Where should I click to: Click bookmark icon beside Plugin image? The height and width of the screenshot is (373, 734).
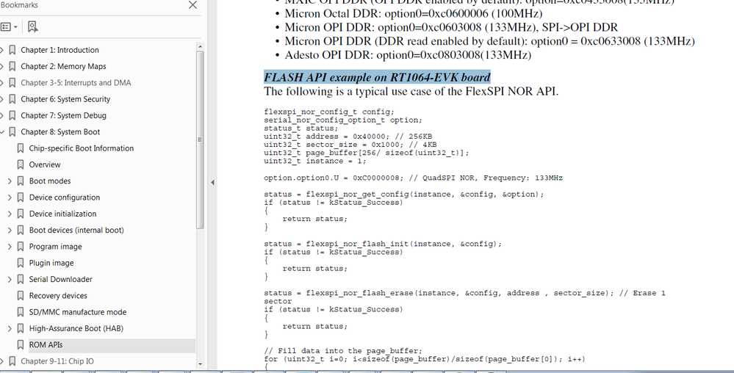(x=20, y=263)
